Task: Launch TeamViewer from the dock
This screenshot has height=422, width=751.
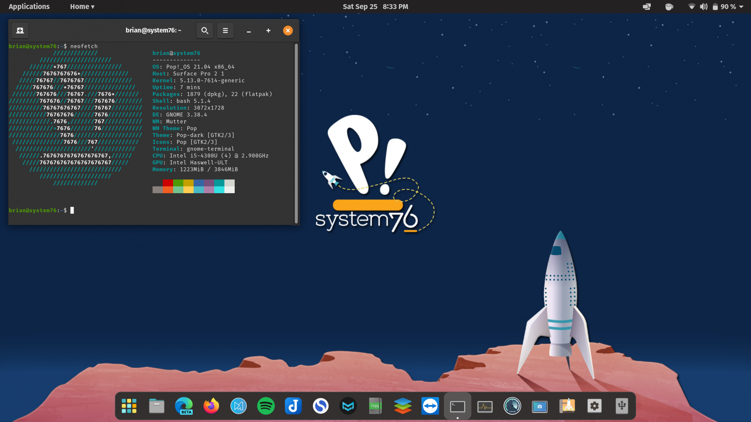Action: click(x=430, y=406)
